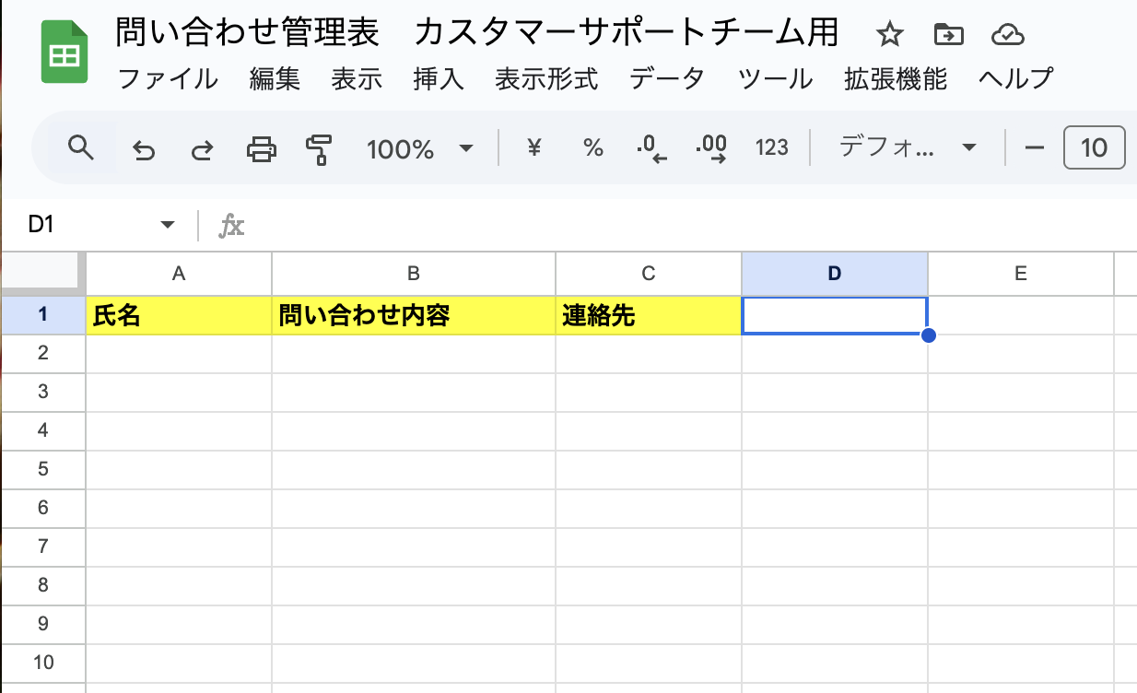The width and height of the screenshot is (1137, 693).
Task: Expand the name box dropdown arrow
Action: point(167,225)
